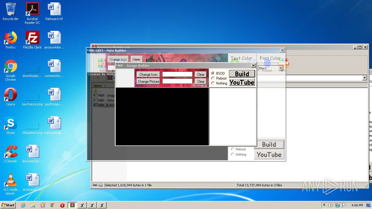Select the communicati document icon

tap(54, 125)
